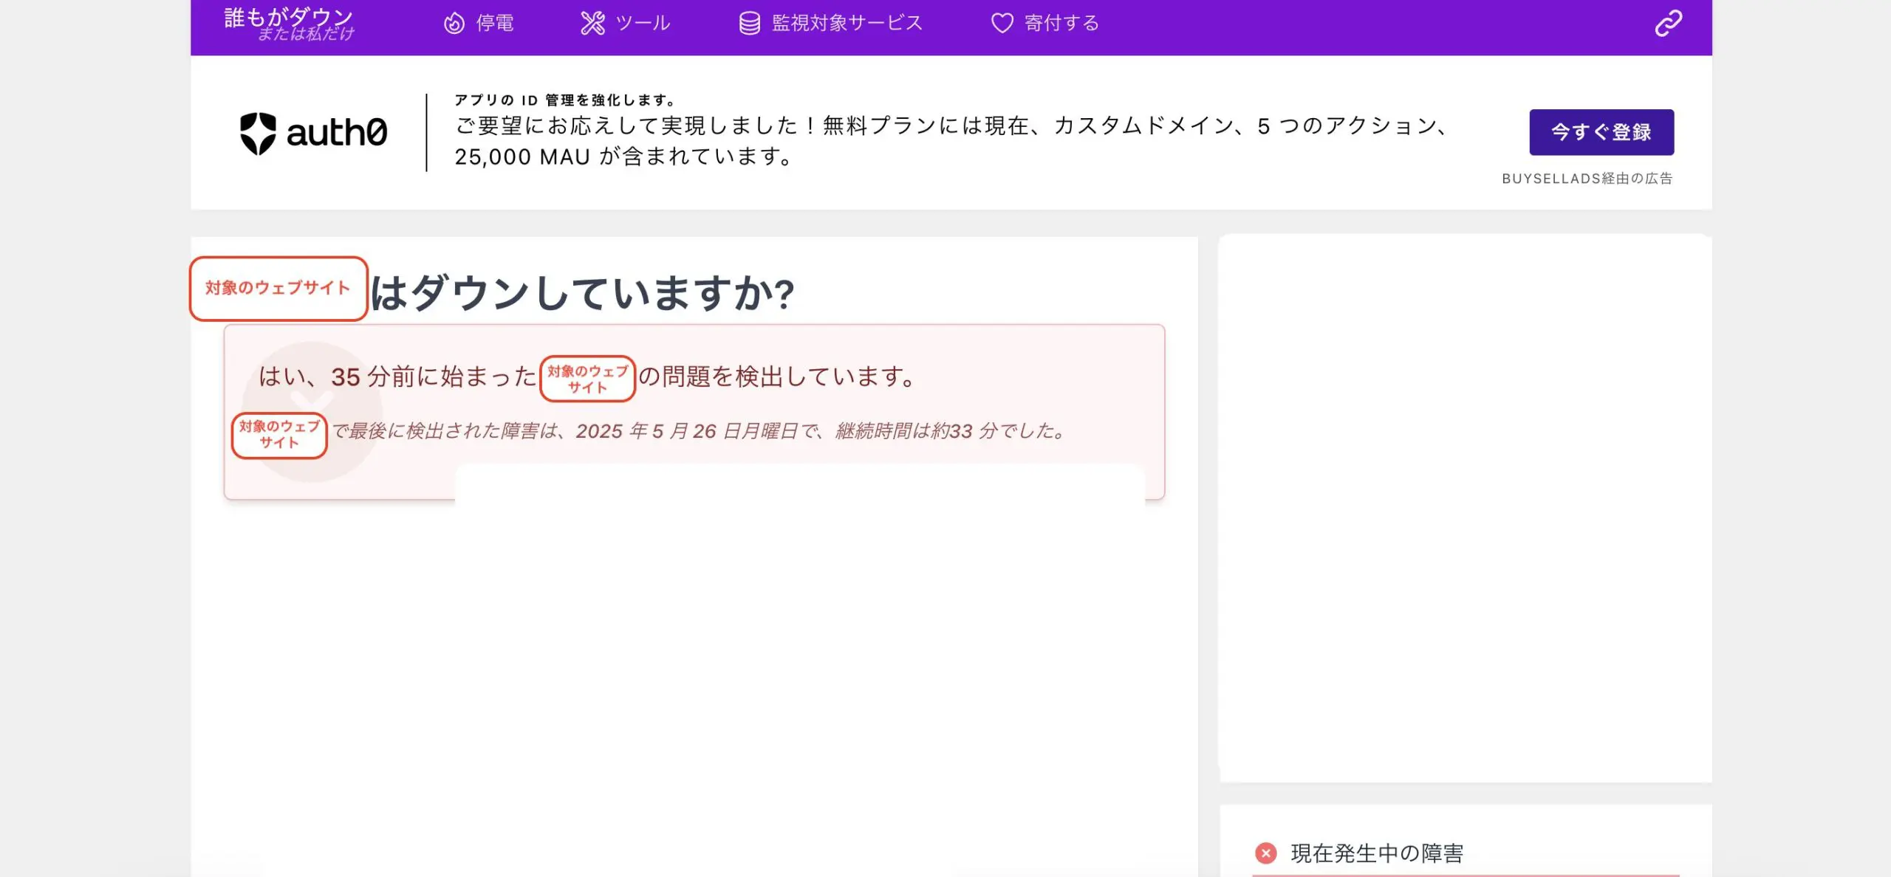
Task: Click the はダウンしていますか headline text
Action: tap(584, 292)
